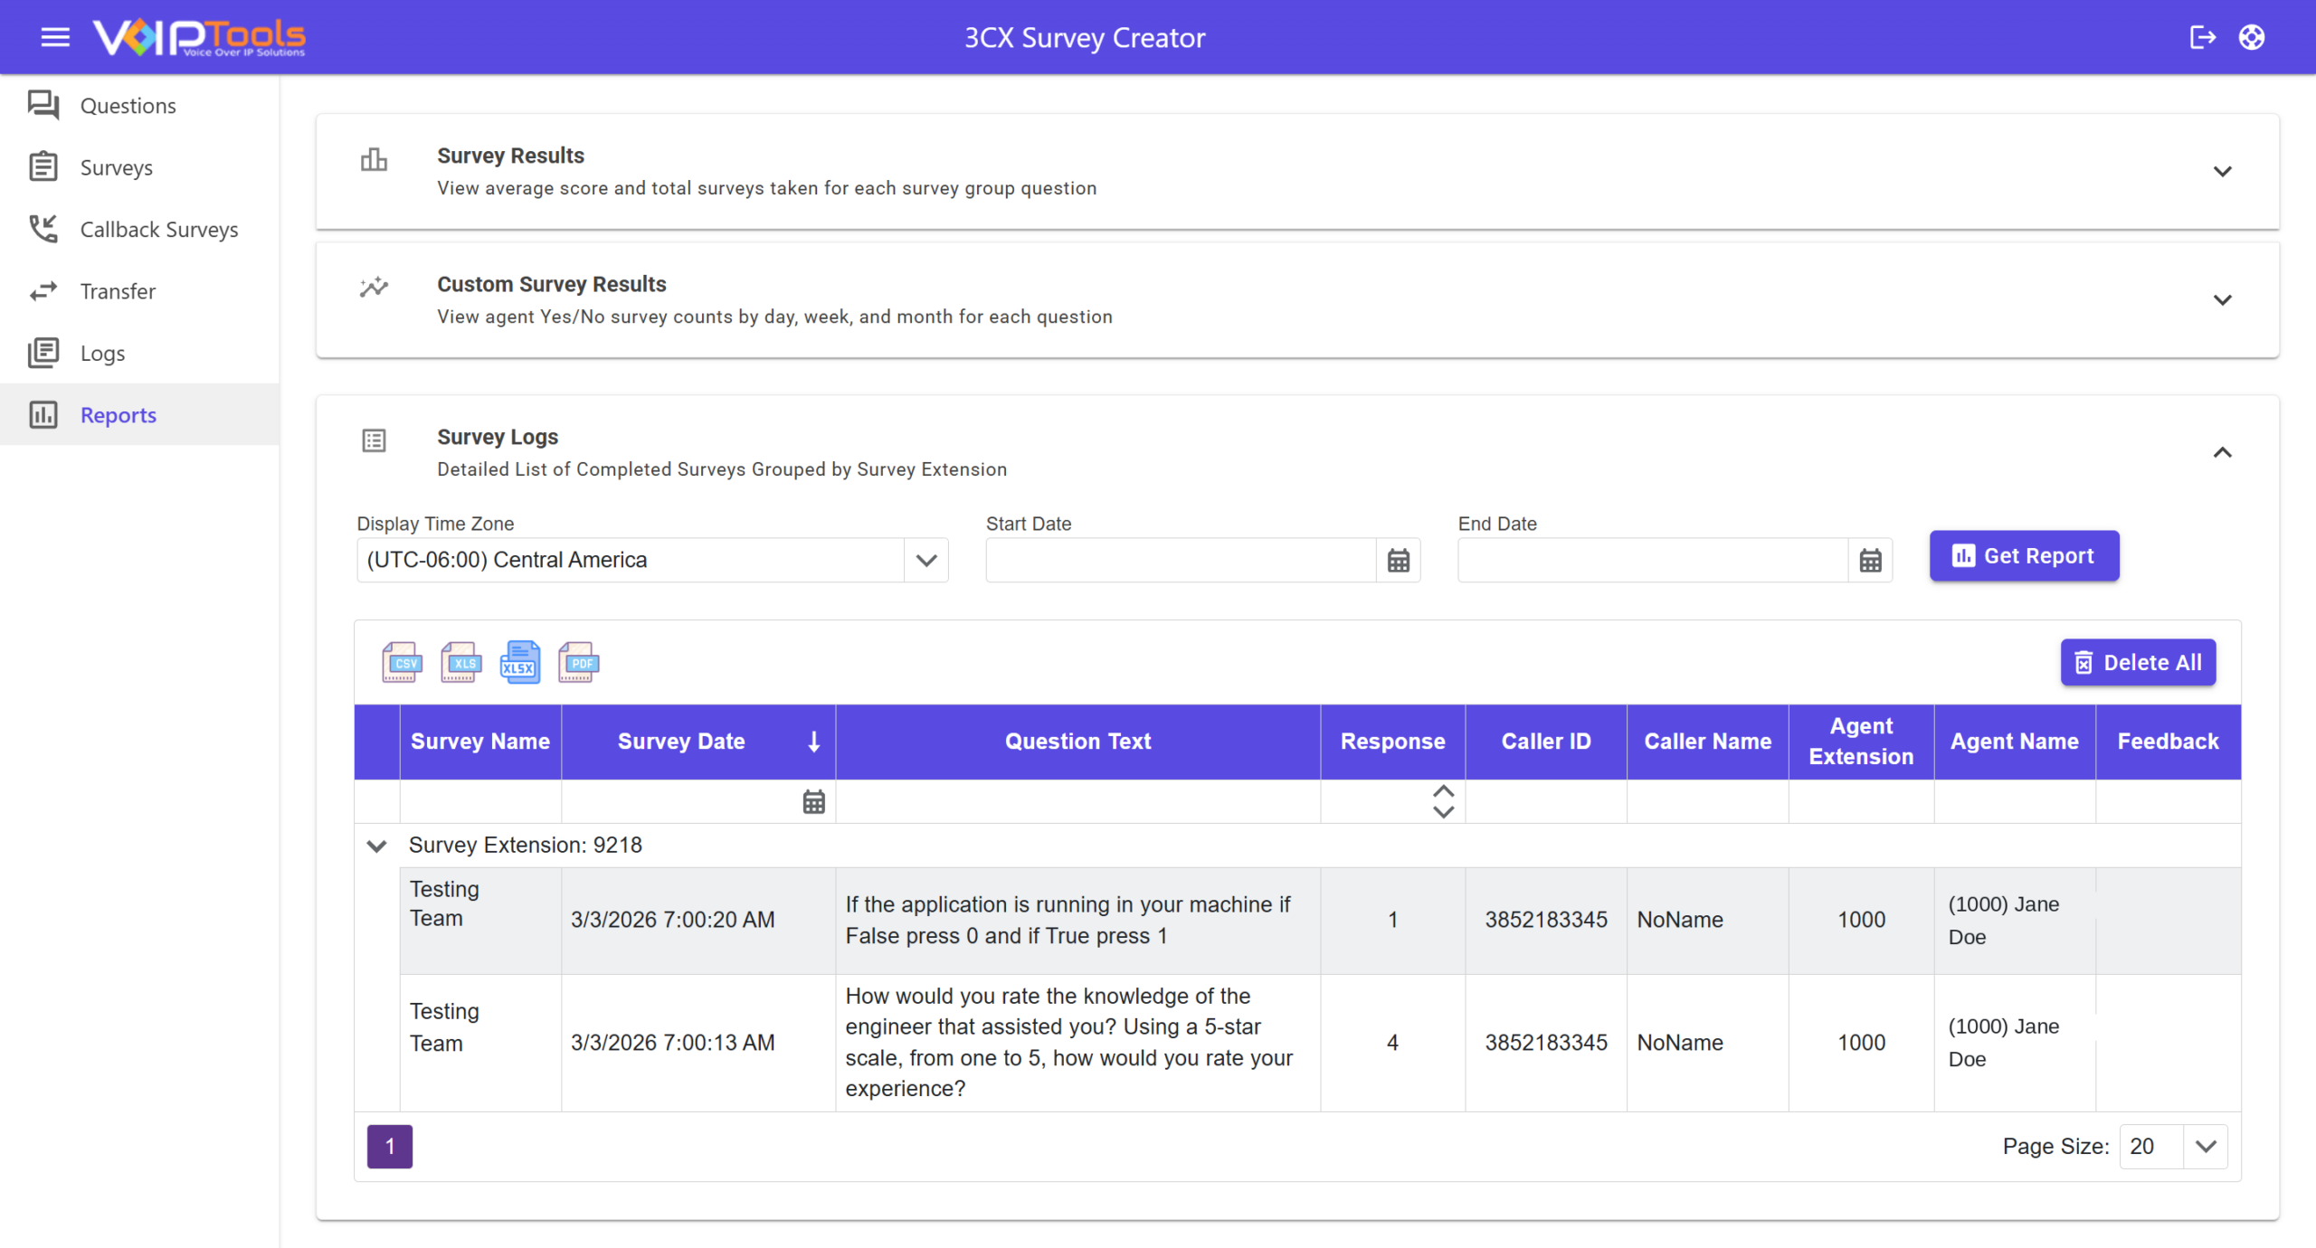This screenshot has width=2316, height=1248.
Task: Open Logs in sidebar
Action: [x=139, y=353]
